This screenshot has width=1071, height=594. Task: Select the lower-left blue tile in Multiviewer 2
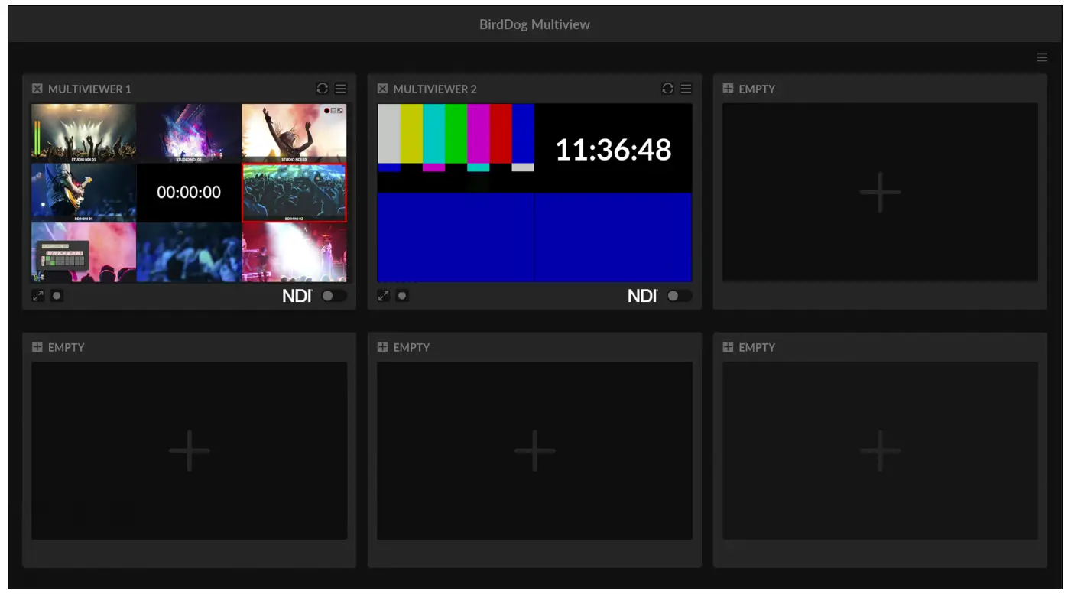pyautogui.click(x=456, y=237)
